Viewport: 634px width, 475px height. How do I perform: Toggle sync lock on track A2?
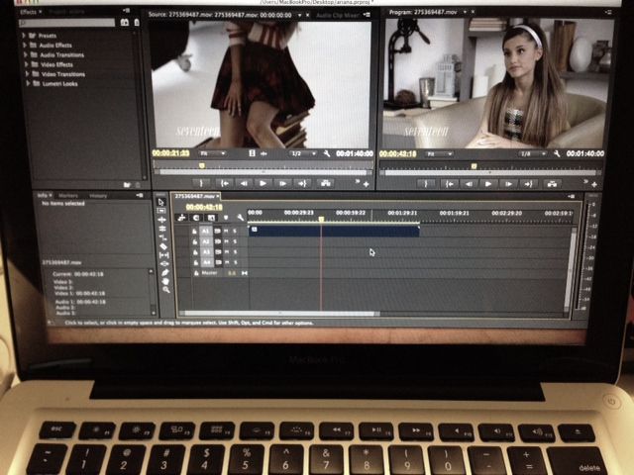click(x=218, y=241)
